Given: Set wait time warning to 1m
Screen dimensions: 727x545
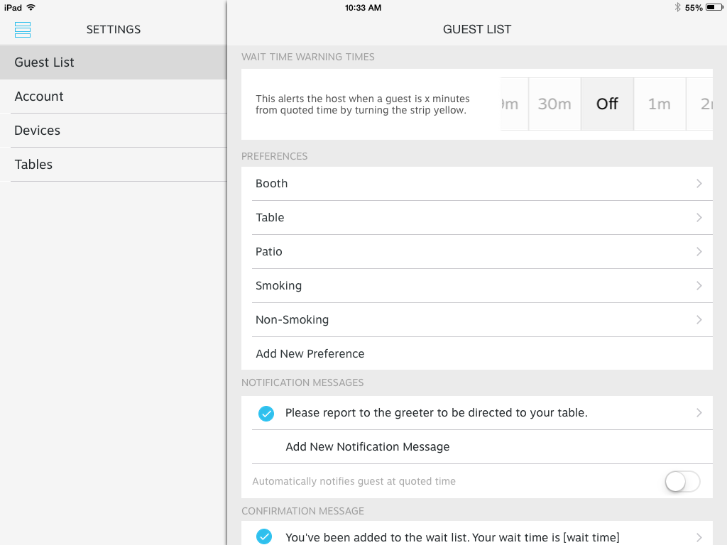Looking at the screenshot, I should click(x=660, y=104).
